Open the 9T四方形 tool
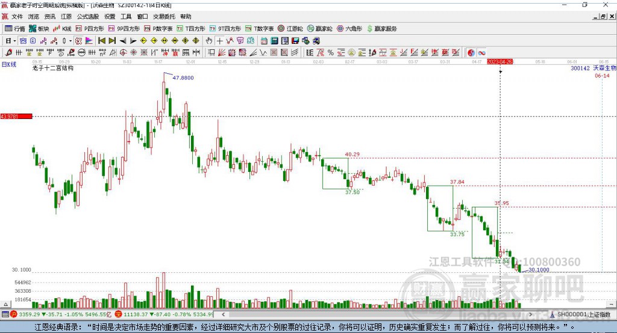617x333 pixels. (225, 29)
